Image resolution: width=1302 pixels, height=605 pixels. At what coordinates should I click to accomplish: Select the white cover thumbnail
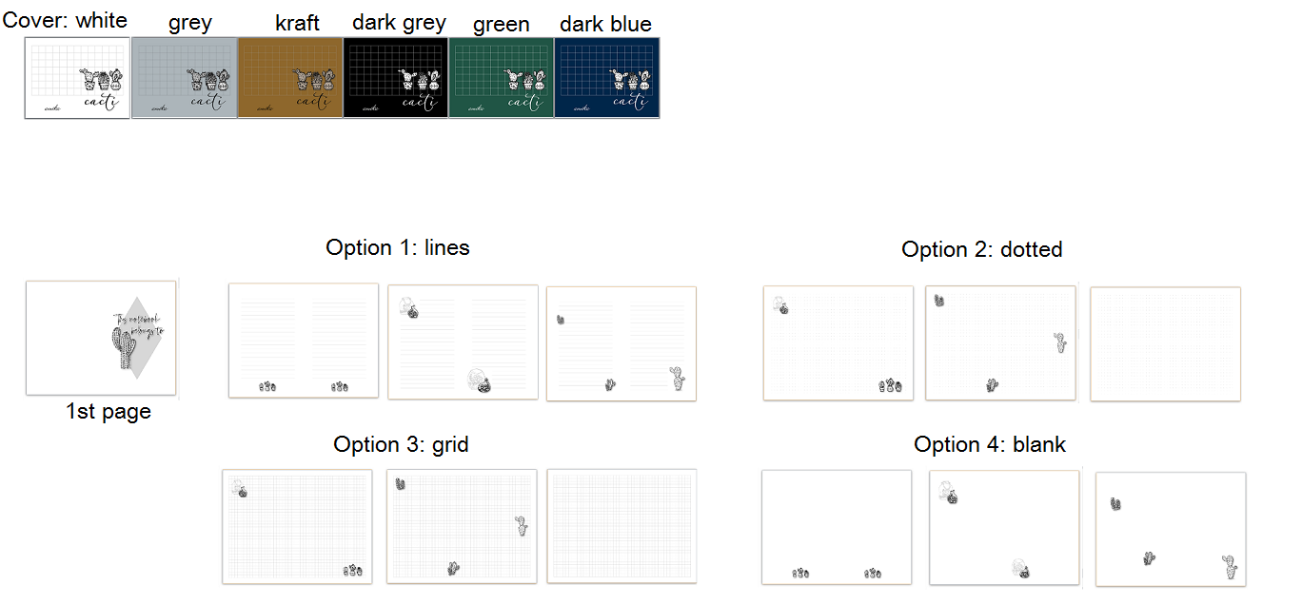[x=77, y=78]
